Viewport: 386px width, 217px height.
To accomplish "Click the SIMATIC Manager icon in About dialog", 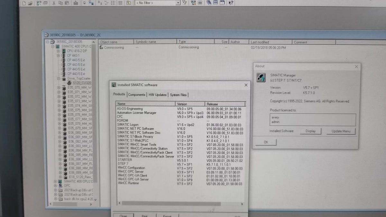I will pyautogui.click(x=261, y=77).
